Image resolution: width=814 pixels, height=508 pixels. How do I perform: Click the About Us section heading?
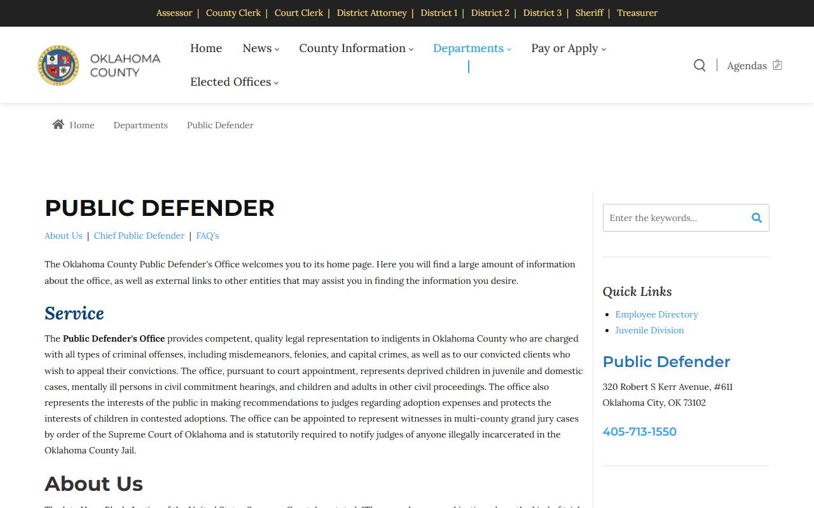[93, 484]
